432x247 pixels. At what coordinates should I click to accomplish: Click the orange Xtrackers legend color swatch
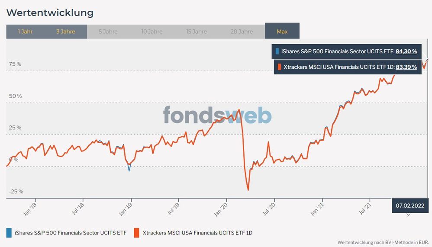[x=136, y=233]
